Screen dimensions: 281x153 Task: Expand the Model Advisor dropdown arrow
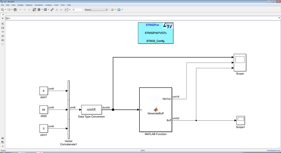click(115, 10)
